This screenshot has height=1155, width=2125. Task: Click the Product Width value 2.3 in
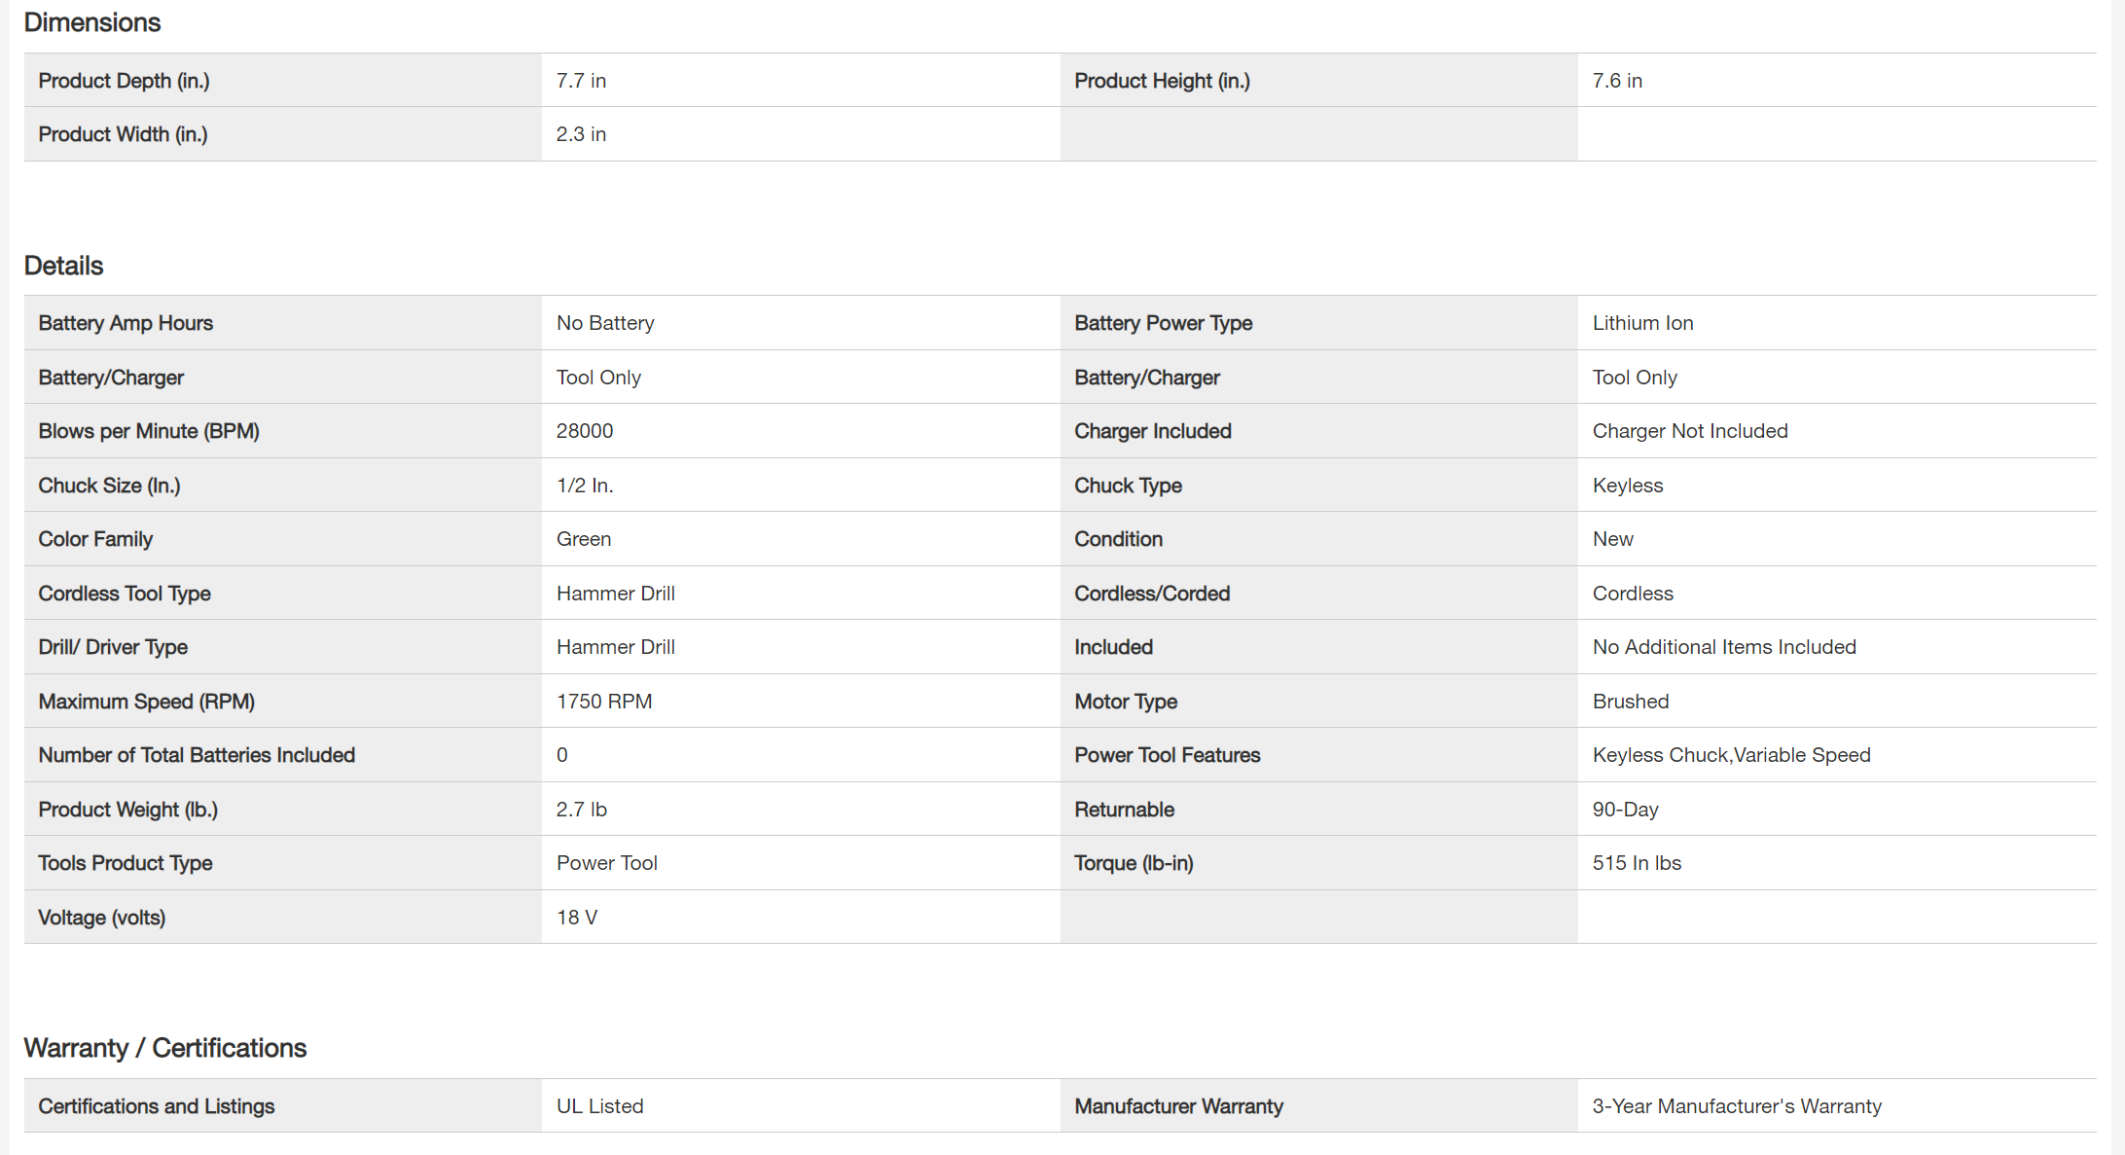[x=581, y=134]
